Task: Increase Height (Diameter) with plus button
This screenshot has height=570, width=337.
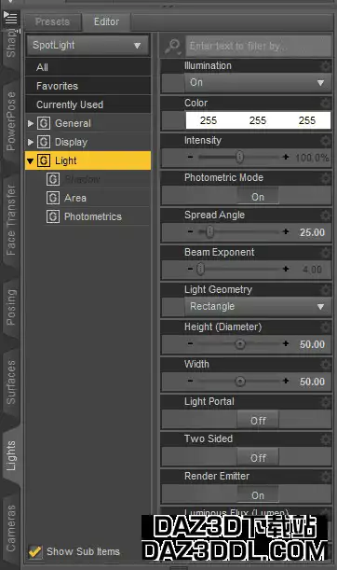Action: [x=286, y=343]
